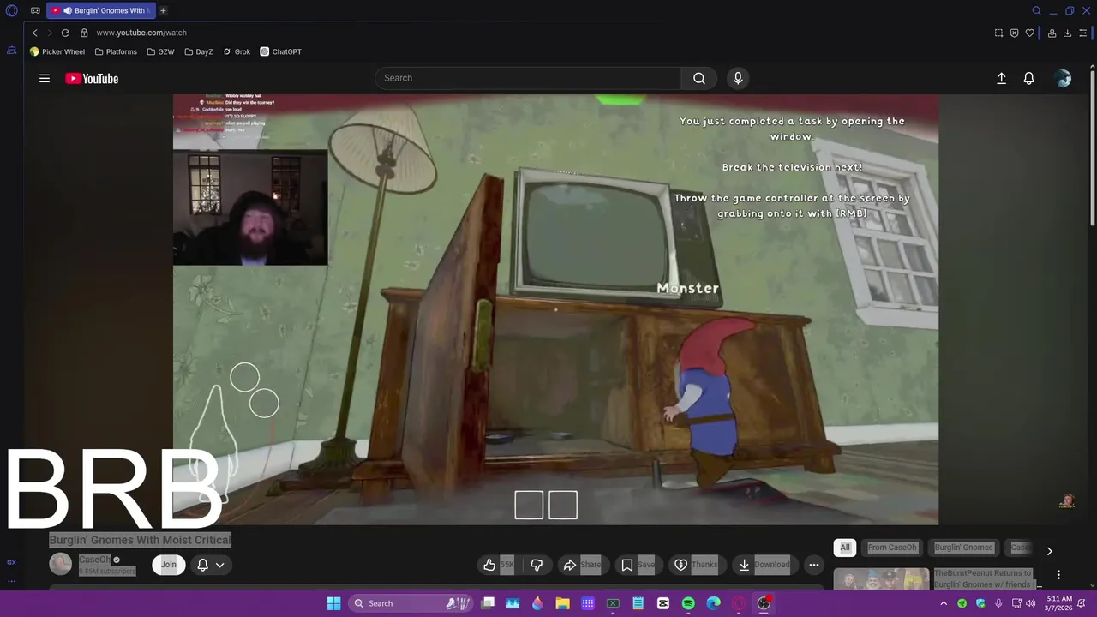This screenshot has height=617, width=1097.
Task: Download the video
Action: 764,565
